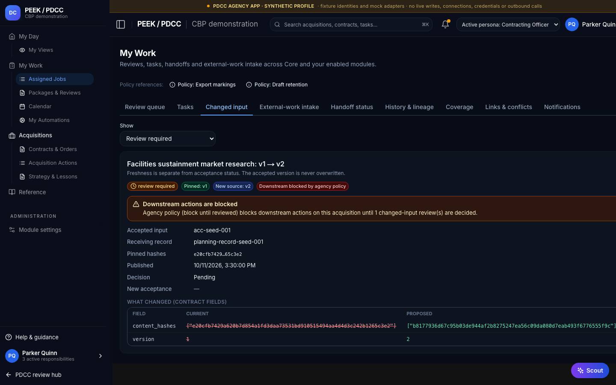Open the Handoff status tab
The height and width of the screenshot is (385, 616).
pyautogui.click(x=352, y=107)
